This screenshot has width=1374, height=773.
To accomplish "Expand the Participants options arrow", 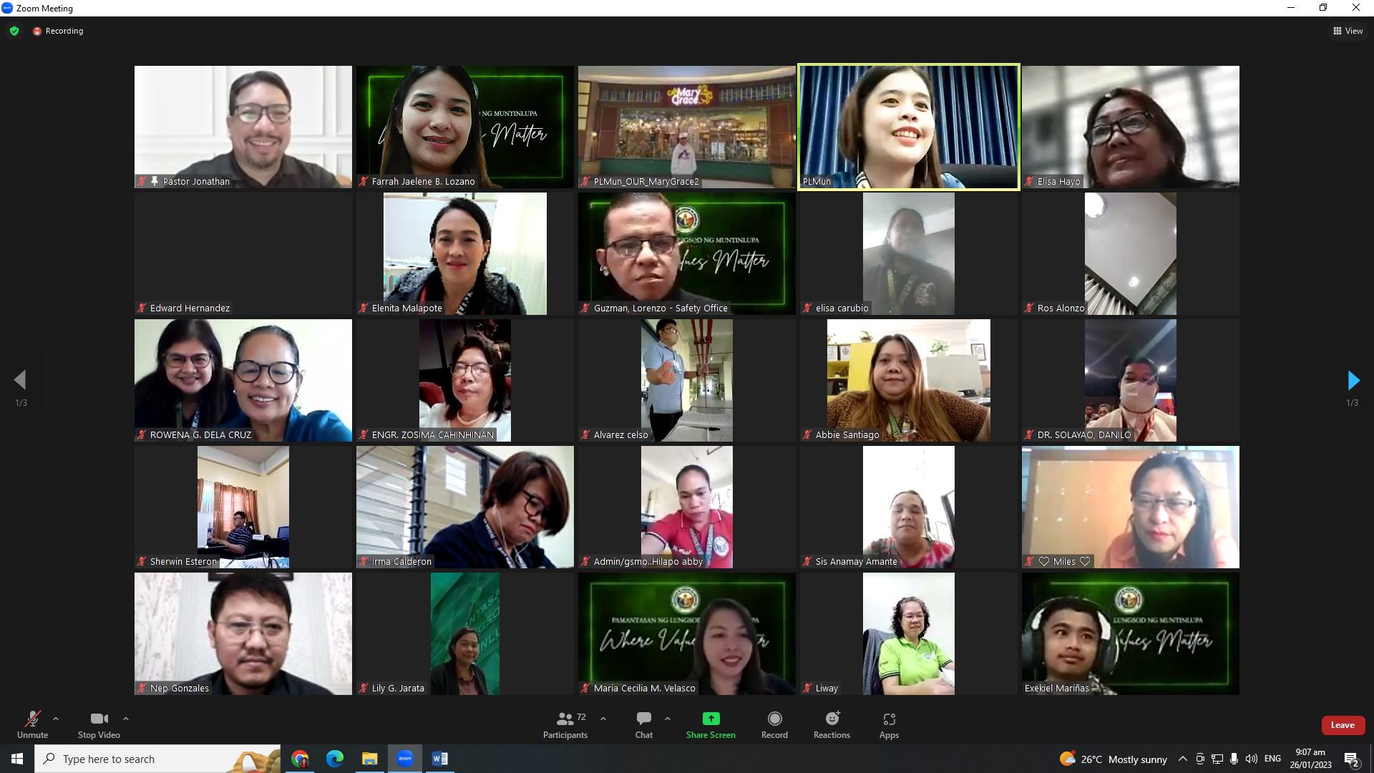I will coord(603,719).
